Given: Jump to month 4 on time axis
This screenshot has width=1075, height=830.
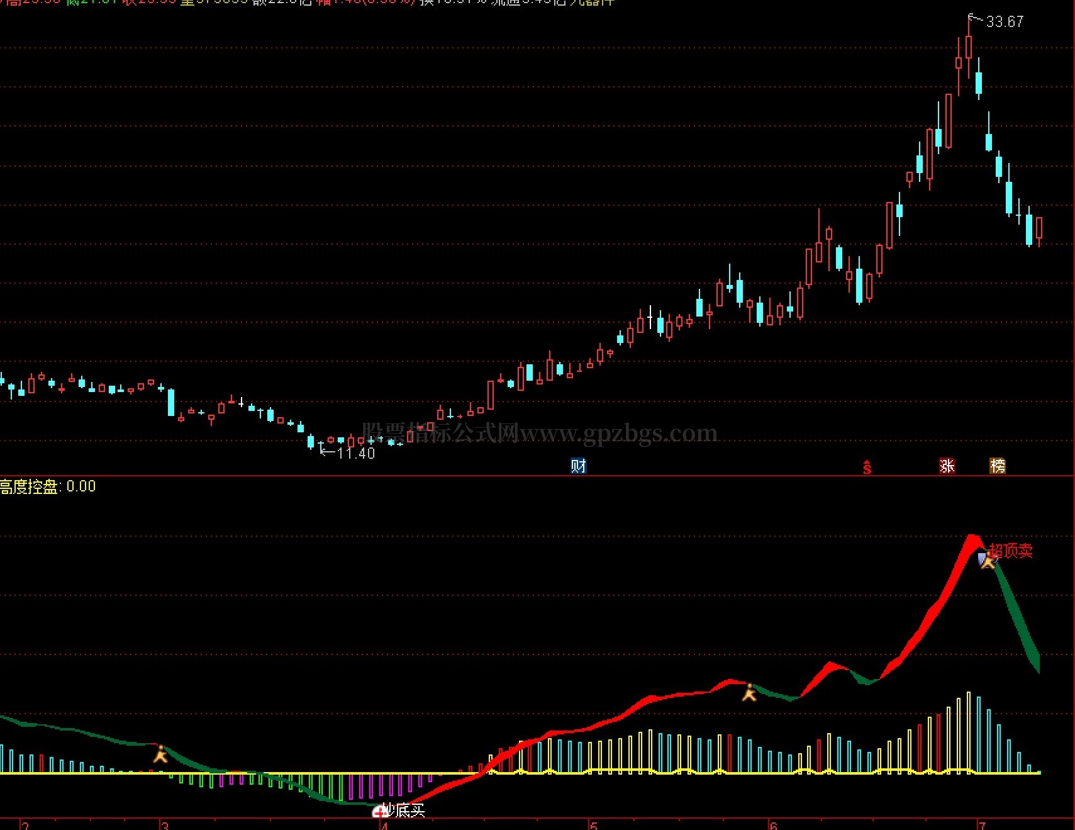Looking at the screenshot, I should [384, 825].
